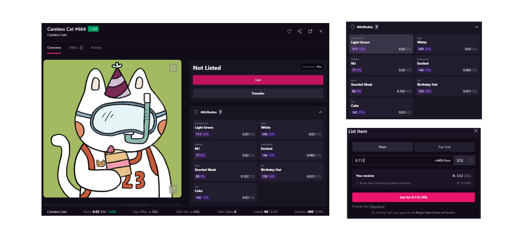The width and height of the screenshot is (528, 240).
Task: Click the "+460% Floor" indicator in the price field
Action: [442, 161]
